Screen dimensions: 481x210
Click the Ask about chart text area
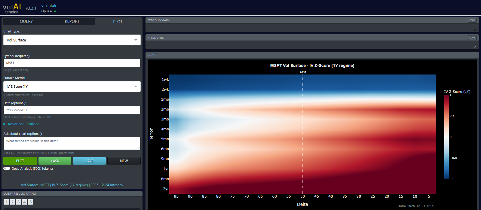point(72,143)
